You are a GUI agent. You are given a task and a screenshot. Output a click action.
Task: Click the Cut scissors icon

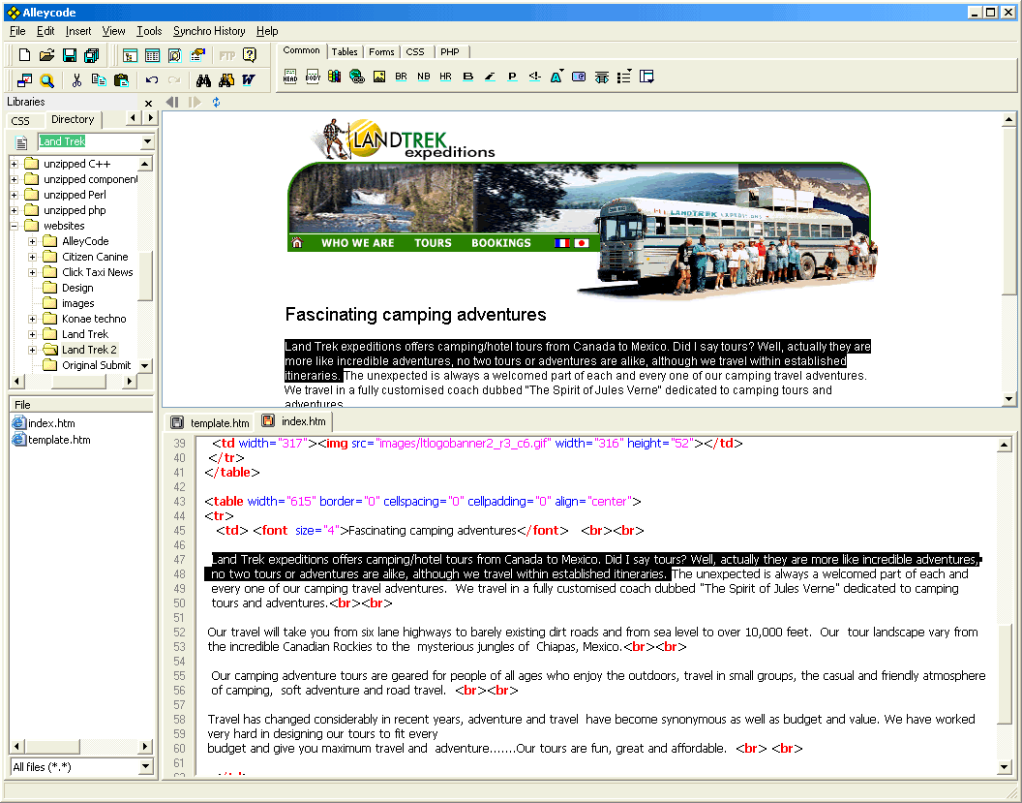click(x=76, y=80)
